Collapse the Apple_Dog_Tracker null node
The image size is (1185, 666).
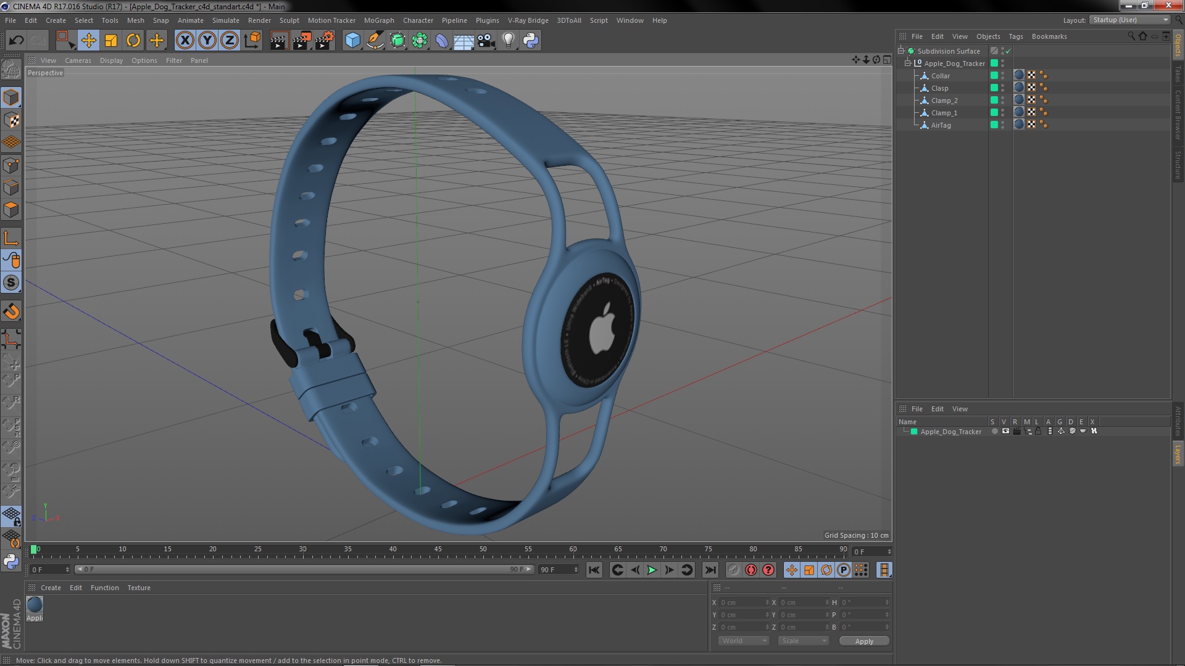(908, 64)
